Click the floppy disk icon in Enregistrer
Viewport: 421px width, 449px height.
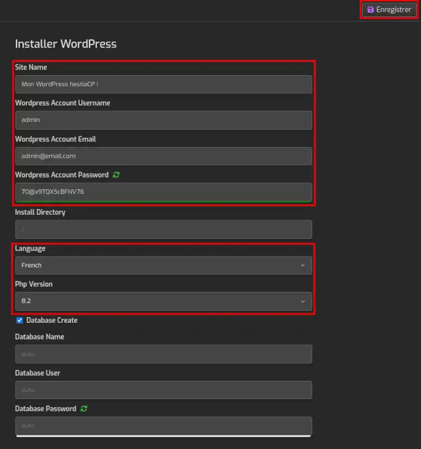(370, 10)
